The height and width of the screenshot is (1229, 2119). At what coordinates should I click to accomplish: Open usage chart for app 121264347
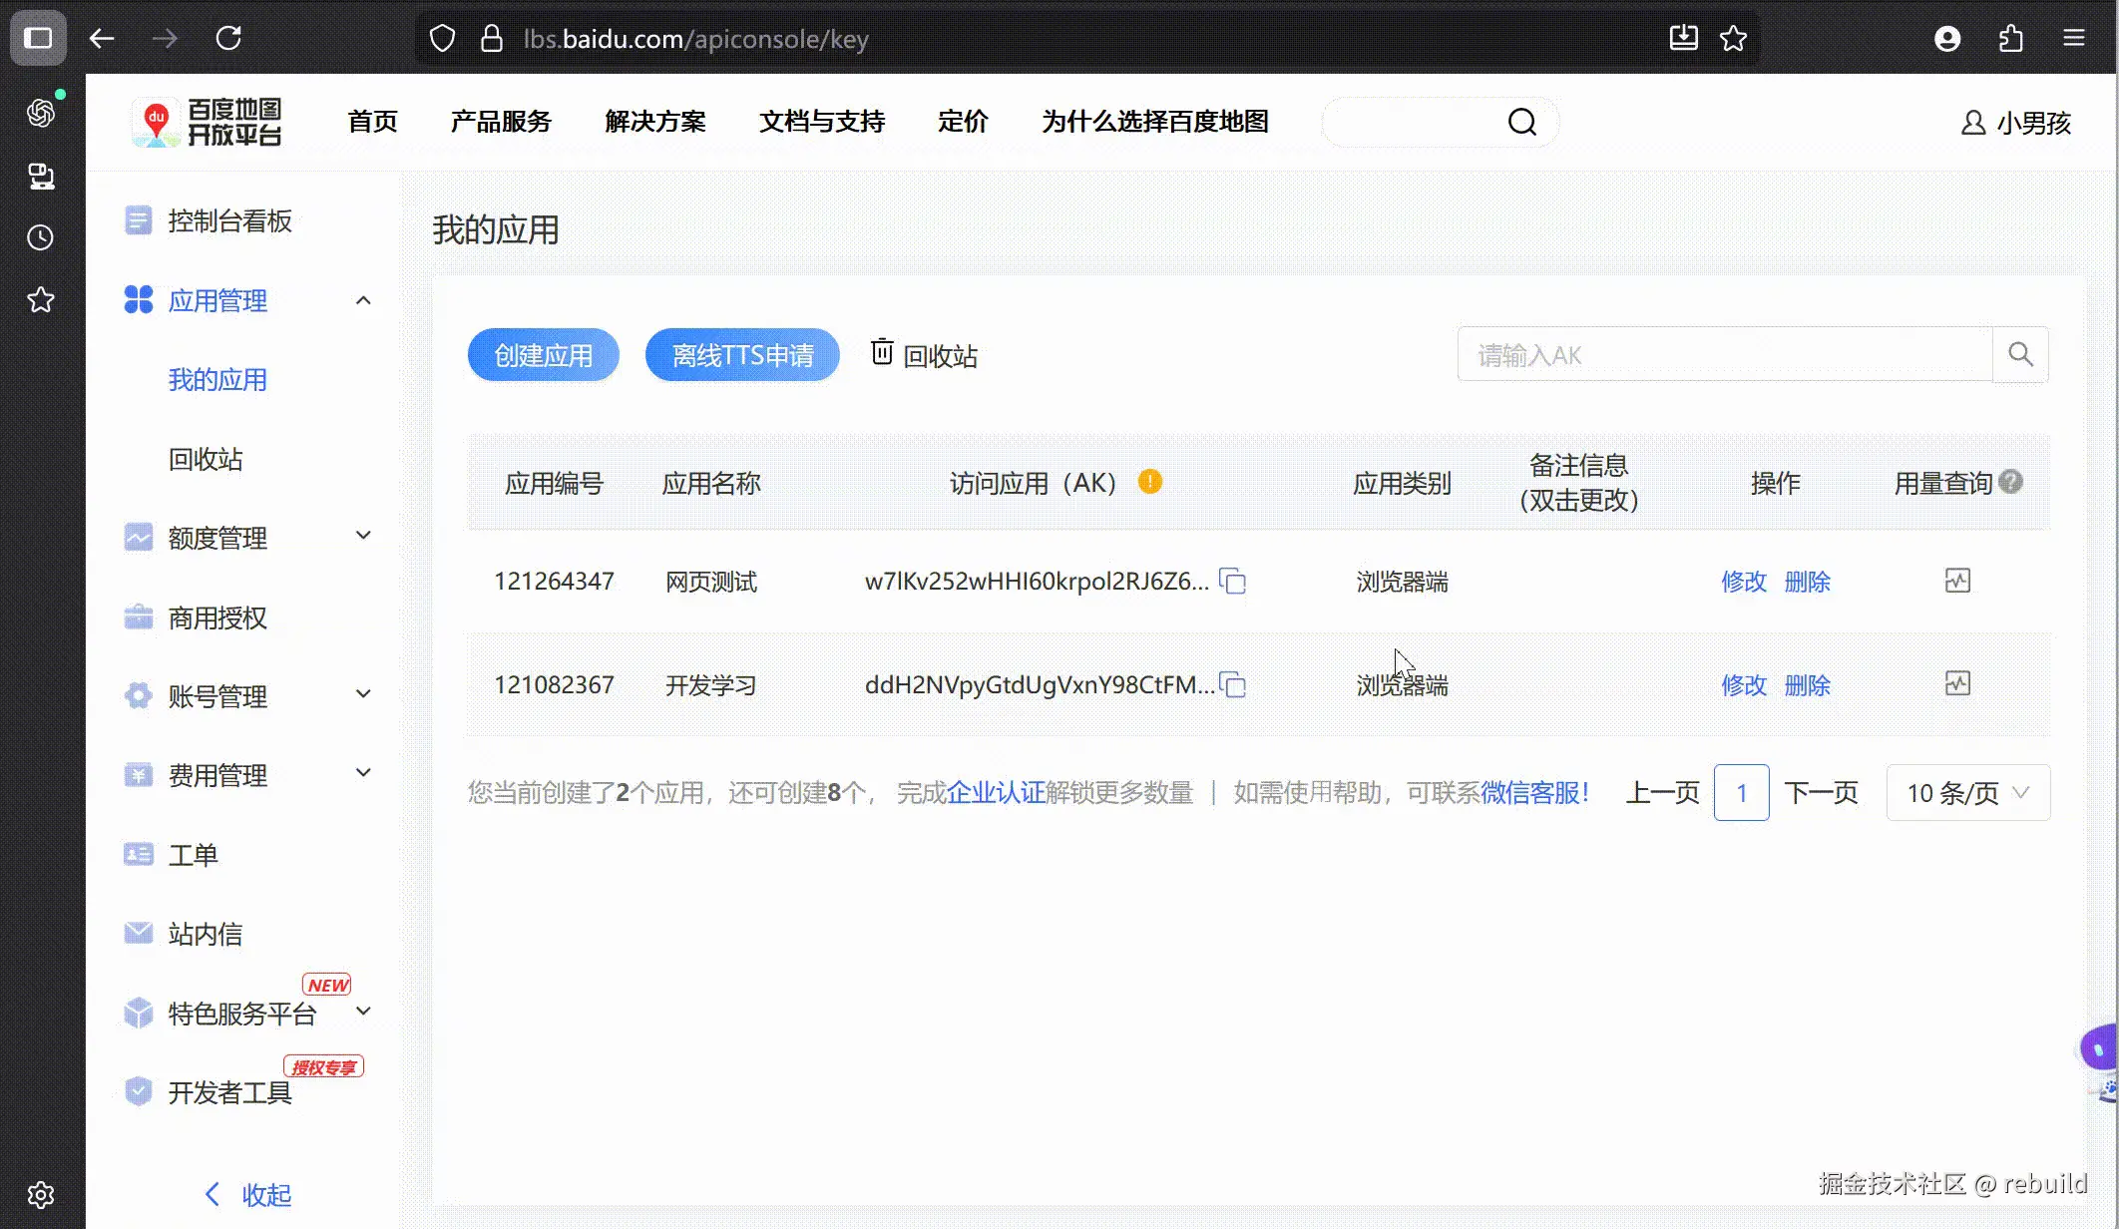pyautogui.click(x=1957, y=581)
